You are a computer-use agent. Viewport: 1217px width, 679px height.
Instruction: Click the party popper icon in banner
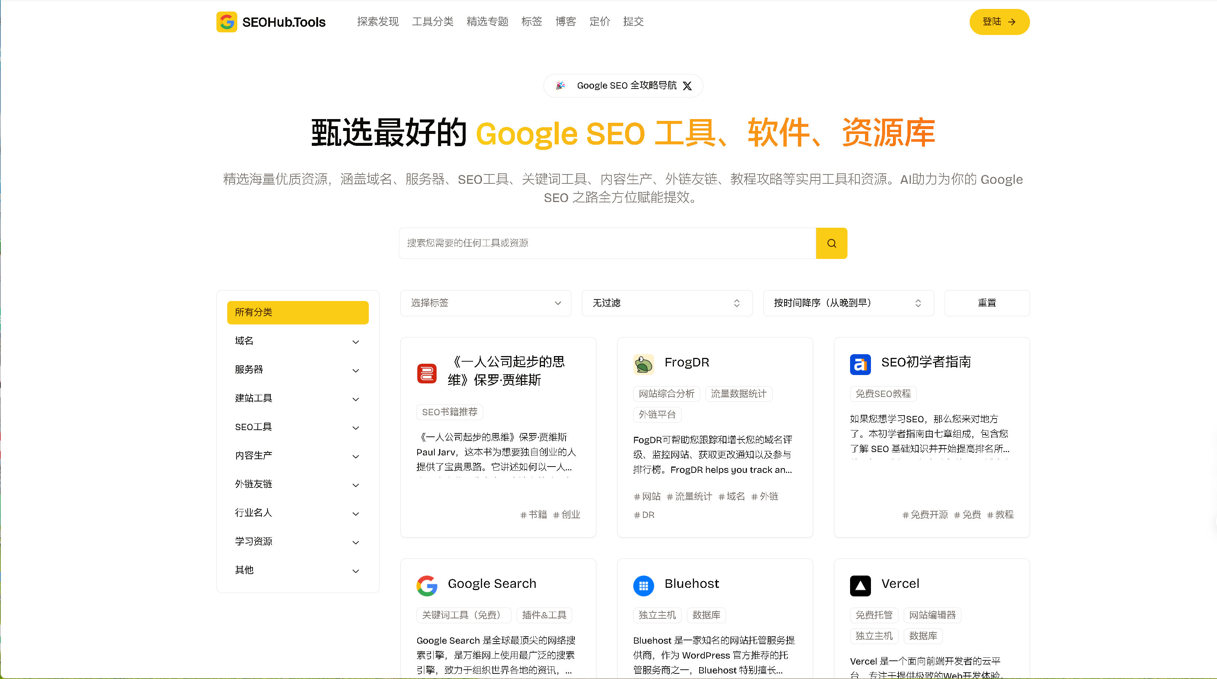[560, 86]
